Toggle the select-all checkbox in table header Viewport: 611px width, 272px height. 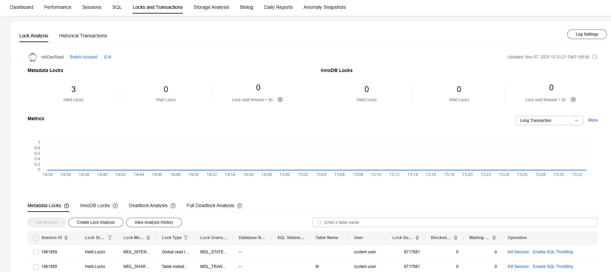pos(36,238)
